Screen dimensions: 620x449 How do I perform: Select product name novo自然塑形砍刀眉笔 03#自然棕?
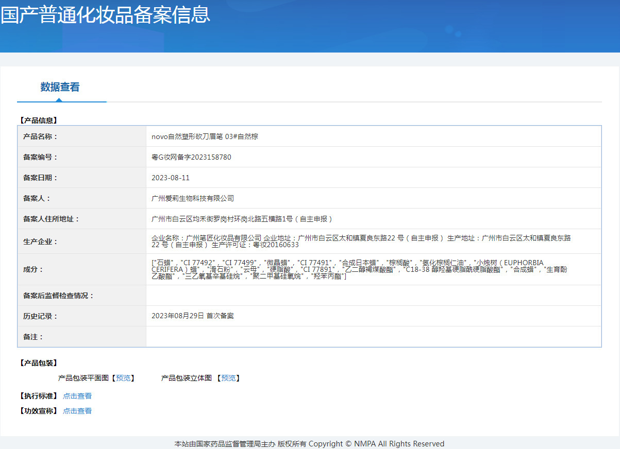click(x=205, y=136)
